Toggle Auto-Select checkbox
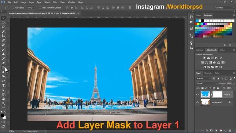The height and width of the screenshot is (133, 236). pos(13,8)
